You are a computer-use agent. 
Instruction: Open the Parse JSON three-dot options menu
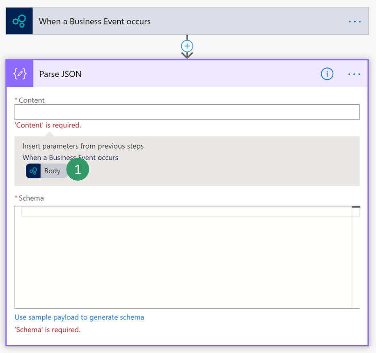(354, 74)
